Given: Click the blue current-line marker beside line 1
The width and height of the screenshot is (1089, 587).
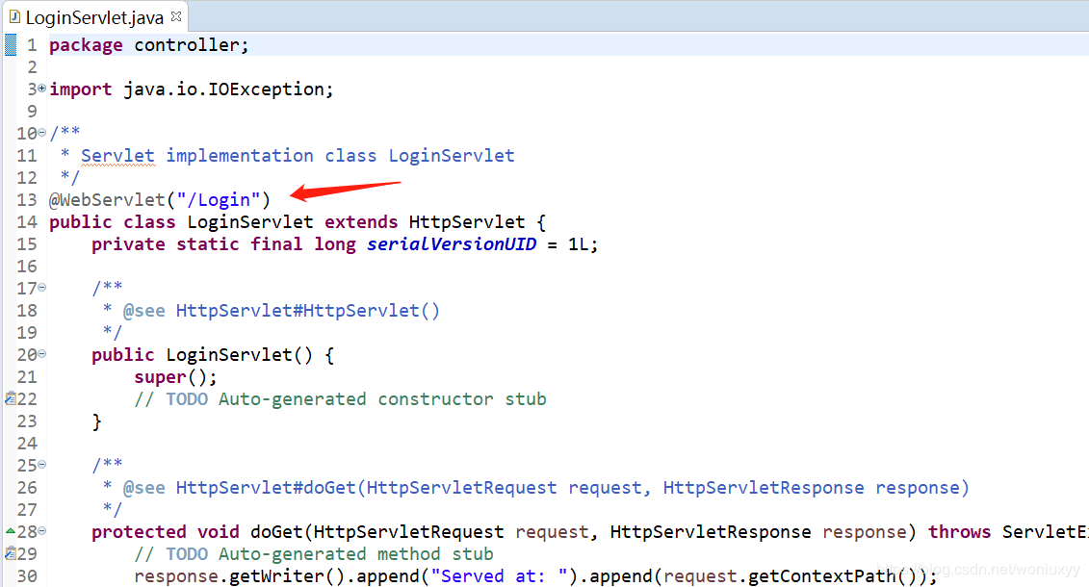Looking at the screenshot, I should pos(11,45).
